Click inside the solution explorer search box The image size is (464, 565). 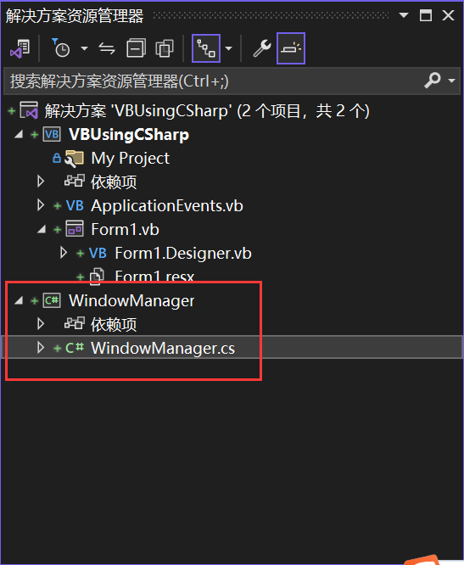click(x=213, y=81)
